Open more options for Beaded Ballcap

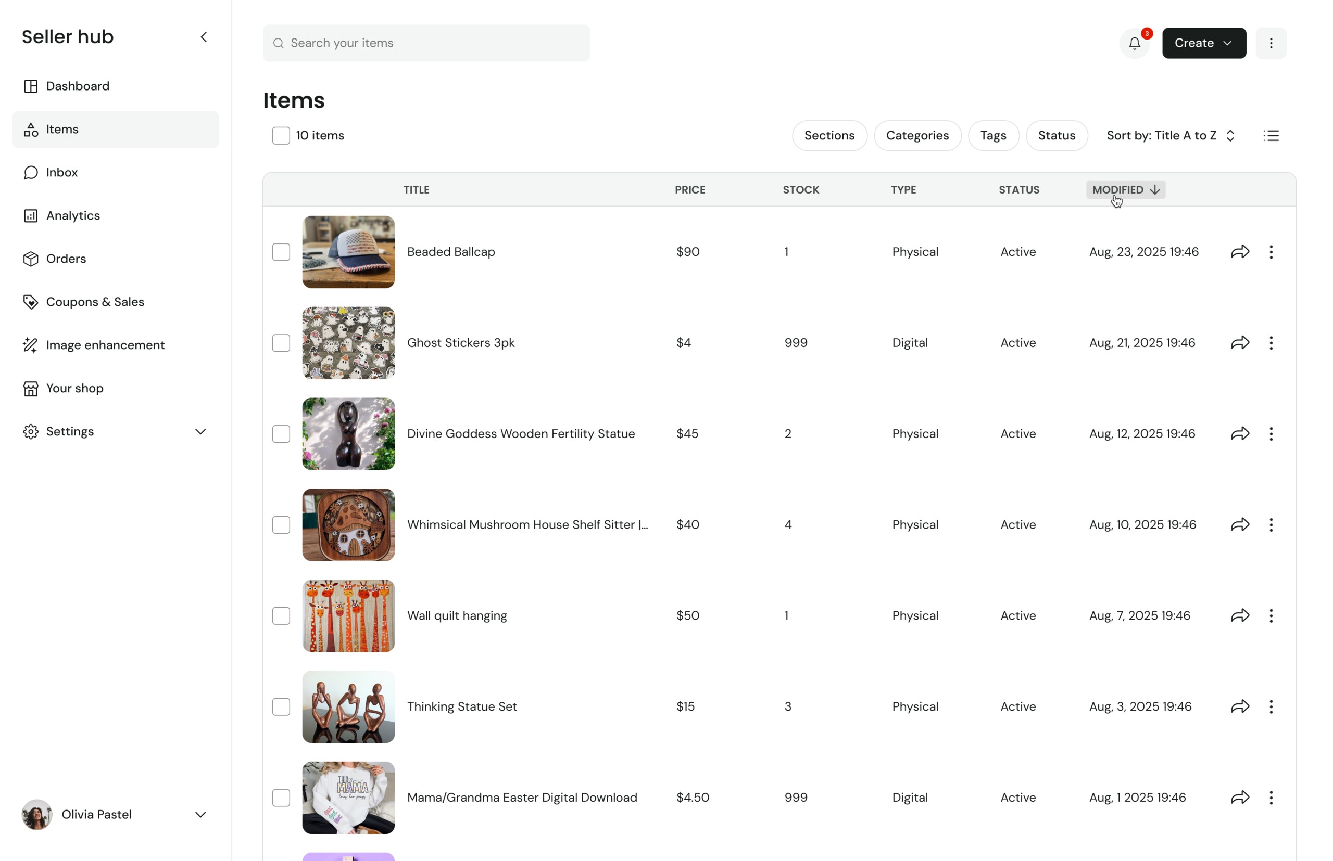1271,252
